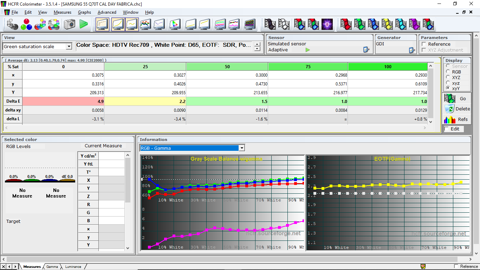
Task: Click the color space description up arrow
Action: coord(257,45)
